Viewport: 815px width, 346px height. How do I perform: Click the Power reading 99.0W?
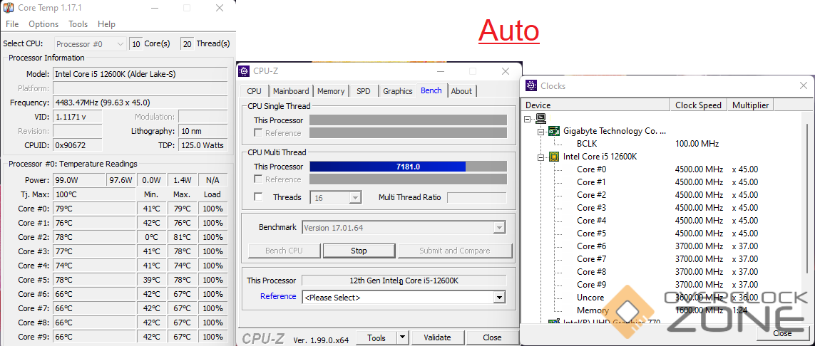coord(79,180)
